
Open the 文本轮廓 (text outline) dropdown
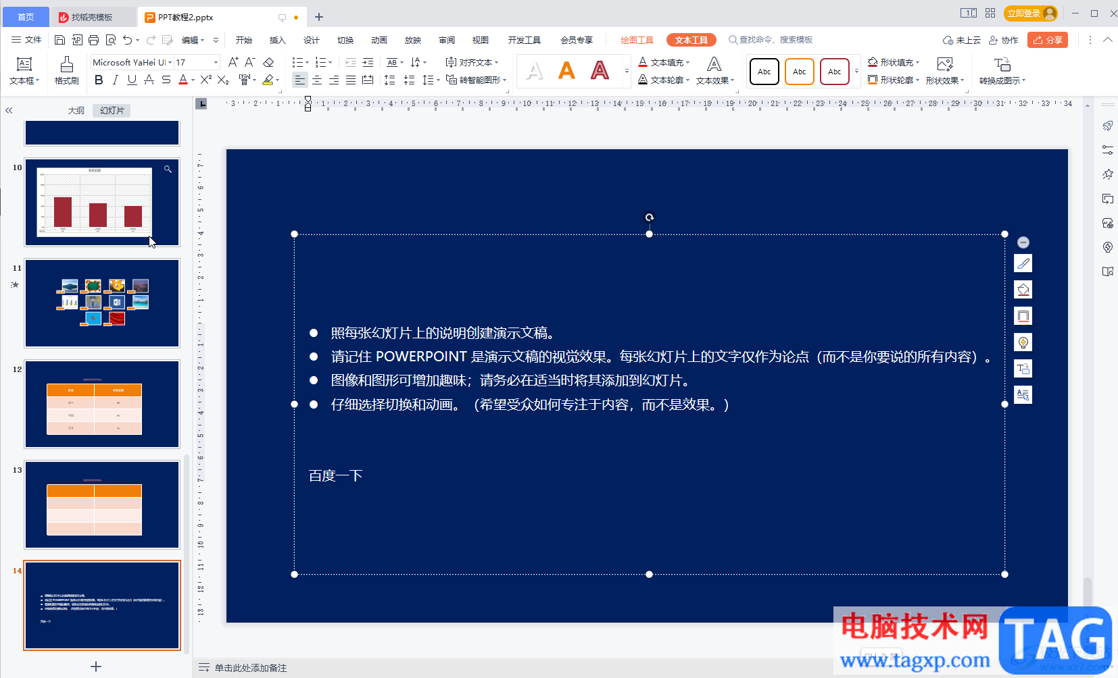[664, 80]
